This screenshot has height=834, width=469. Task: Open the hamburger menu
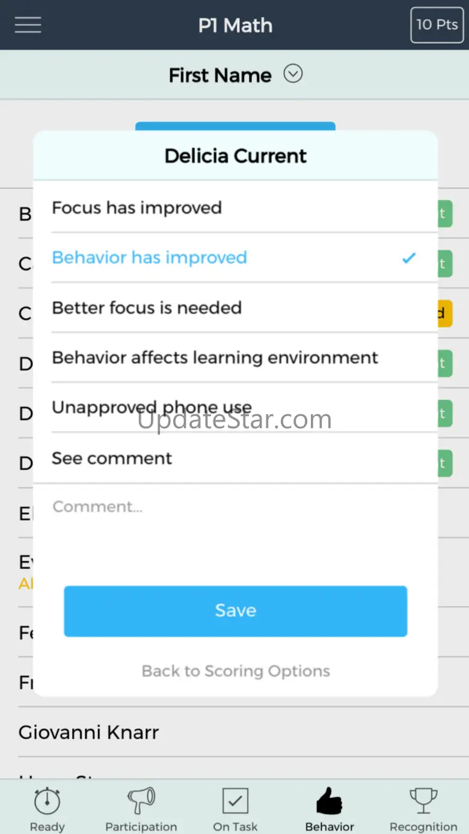28,25
